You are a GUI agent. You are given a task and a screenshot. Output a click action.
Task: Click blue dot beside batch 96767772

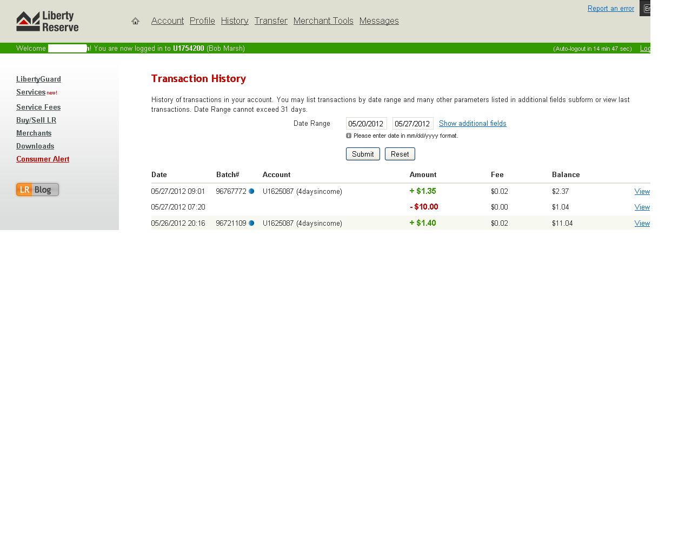[251, 191]
